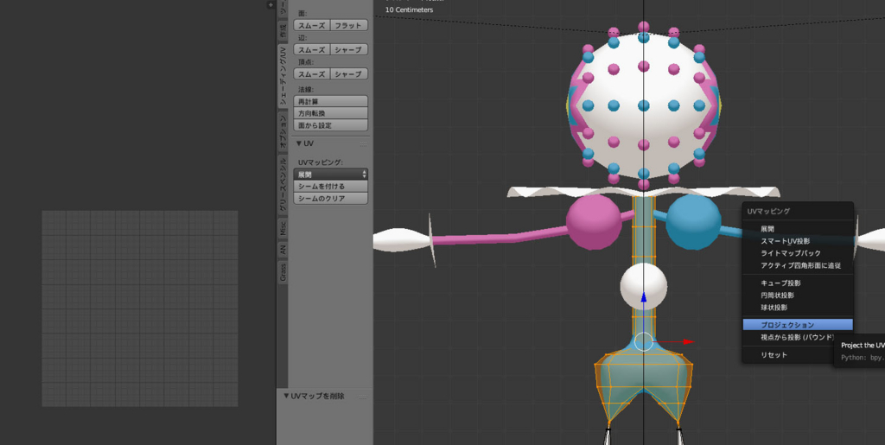
Task: Choose キューブ投影 from the UV menu
Action: (798, 283)
